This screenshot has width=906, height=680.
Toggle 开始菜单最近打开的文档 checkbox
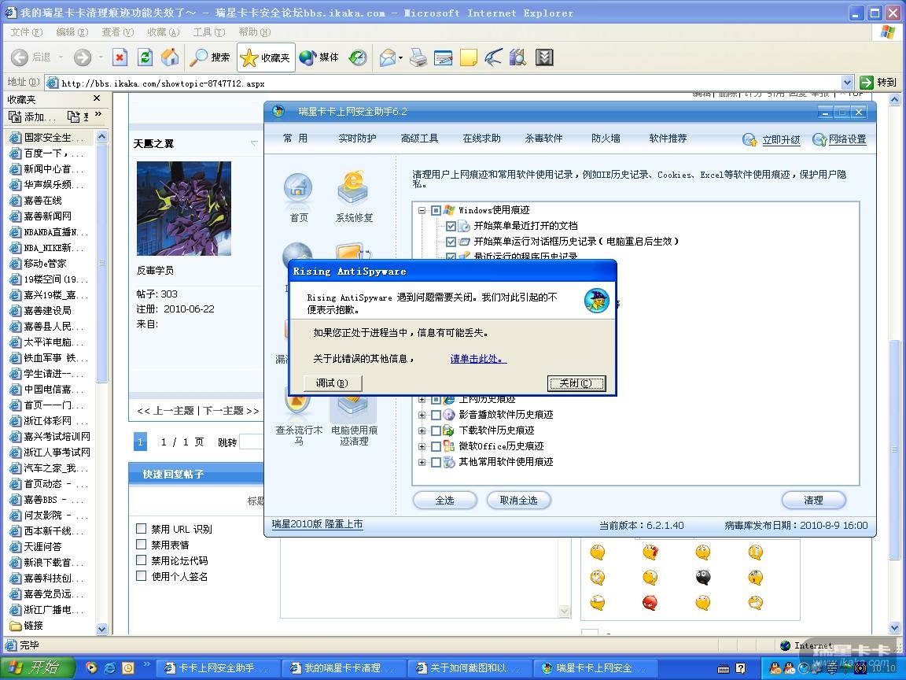pos(451,226)
